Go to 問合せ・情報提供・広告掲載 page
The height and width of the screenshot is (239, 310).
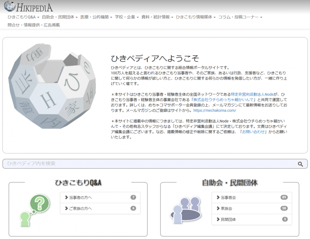point(34,25)
